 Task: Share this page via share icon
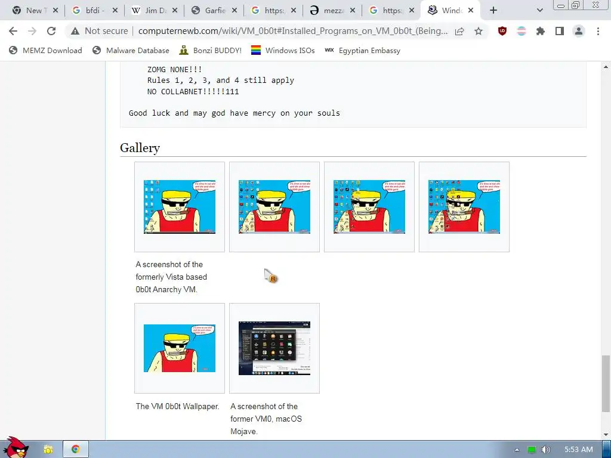[459, 31]
